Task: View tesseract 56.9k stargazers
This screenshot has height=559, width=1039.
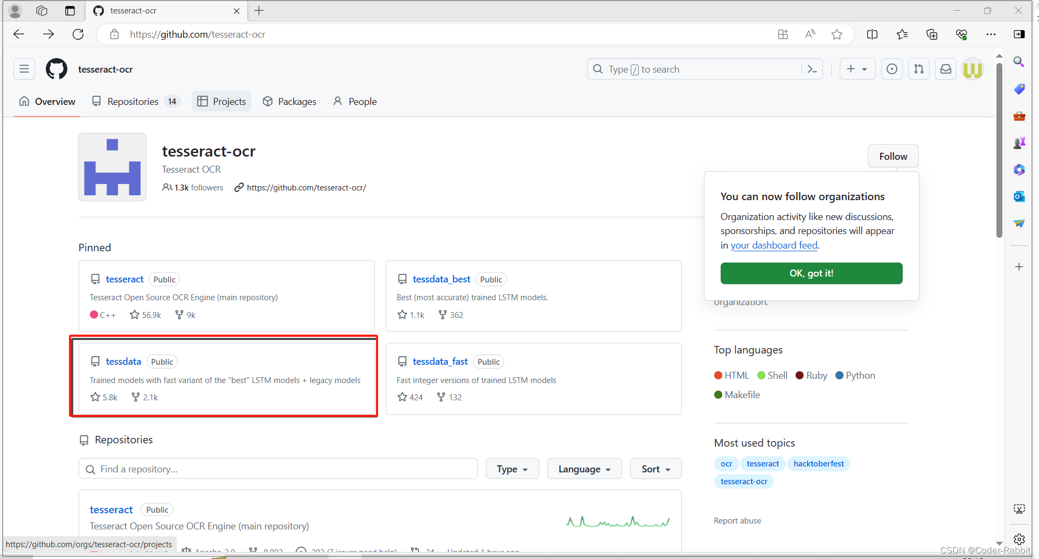Action: [x=145, y=315]
